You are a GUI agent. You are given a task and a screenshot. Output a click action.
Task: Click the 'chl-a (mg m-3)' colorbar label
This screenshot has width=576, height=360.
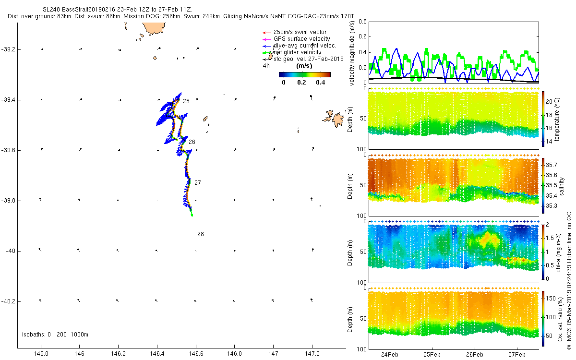(x=559, y=252)
